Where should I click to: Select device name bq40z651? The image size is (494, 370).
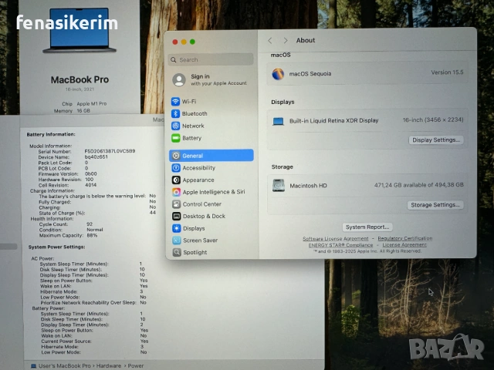[96, 156]
